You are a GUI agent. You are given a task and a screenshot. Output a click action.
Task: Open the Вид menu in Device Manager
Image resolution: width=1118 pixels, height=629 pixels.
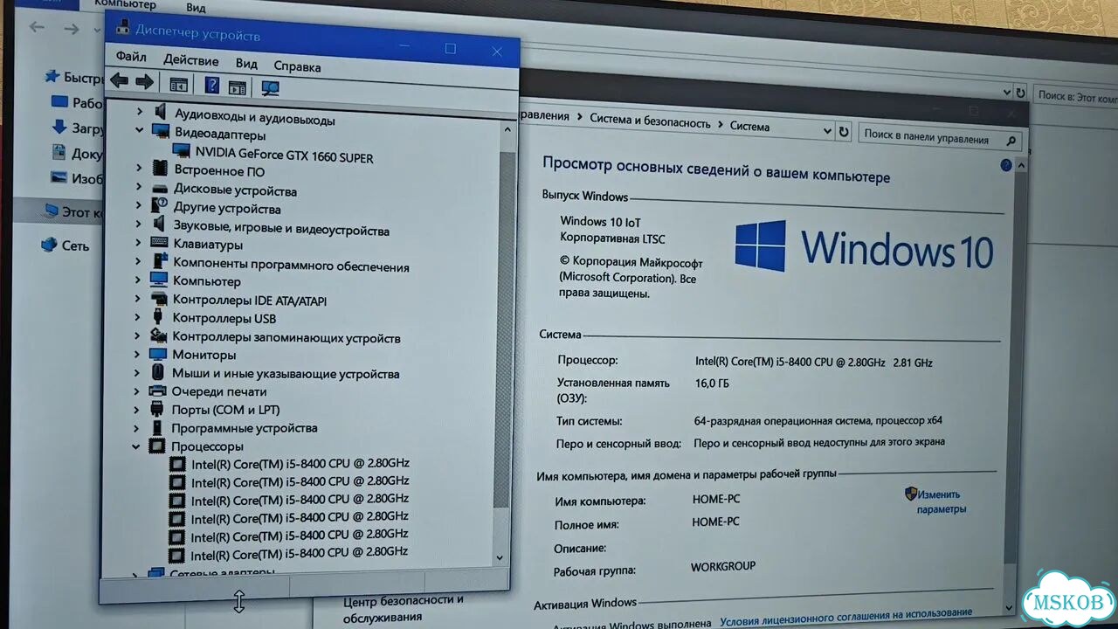tap(246, 63)
